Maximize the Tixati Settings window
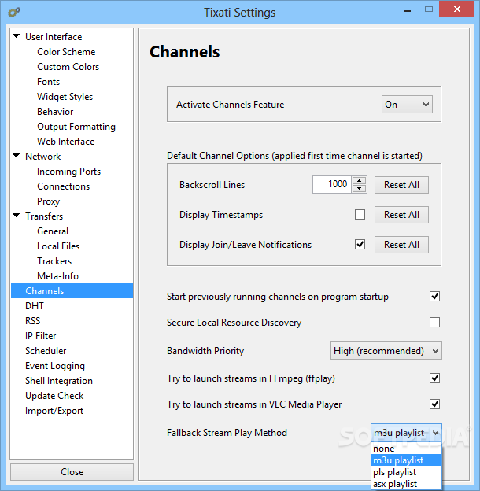This screenshot has height=491, width=480. tap(429, 9)
